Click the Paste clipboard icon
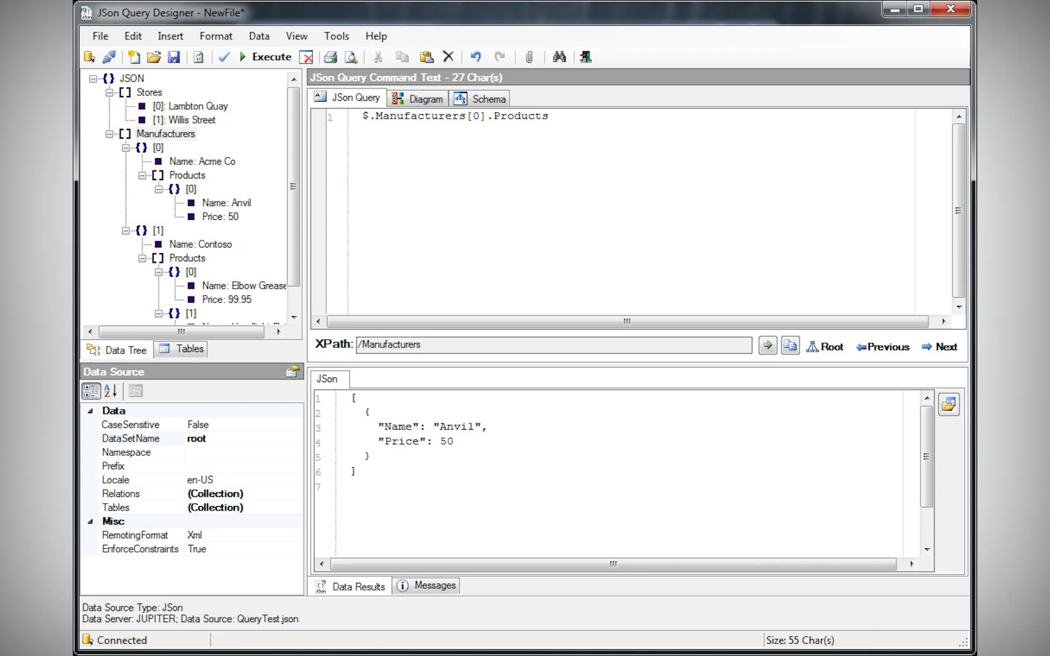The width and height of the screenshot is (1050, 656). coord(426,57)
